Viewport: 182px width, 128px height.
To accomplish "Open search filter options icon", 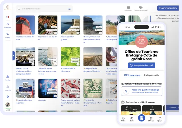I will point(69,9).
